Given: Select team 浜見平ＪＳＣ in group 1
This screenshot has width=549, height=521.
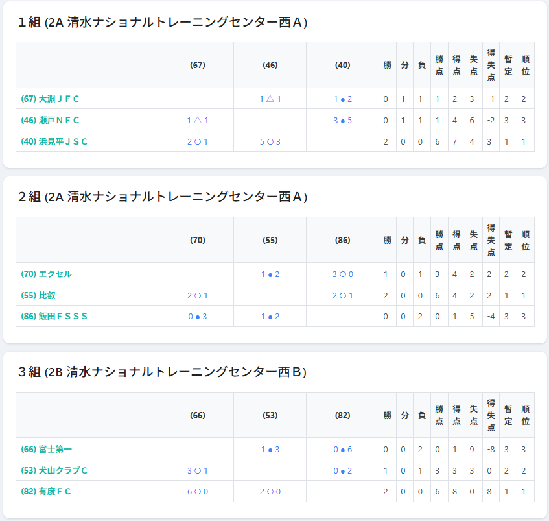Looking at the screenshot, I should (x=54, y=142).
